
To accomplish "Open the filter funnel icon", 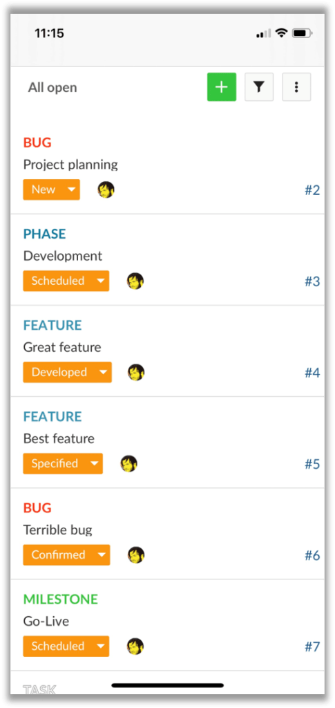I will pos(259,87).
